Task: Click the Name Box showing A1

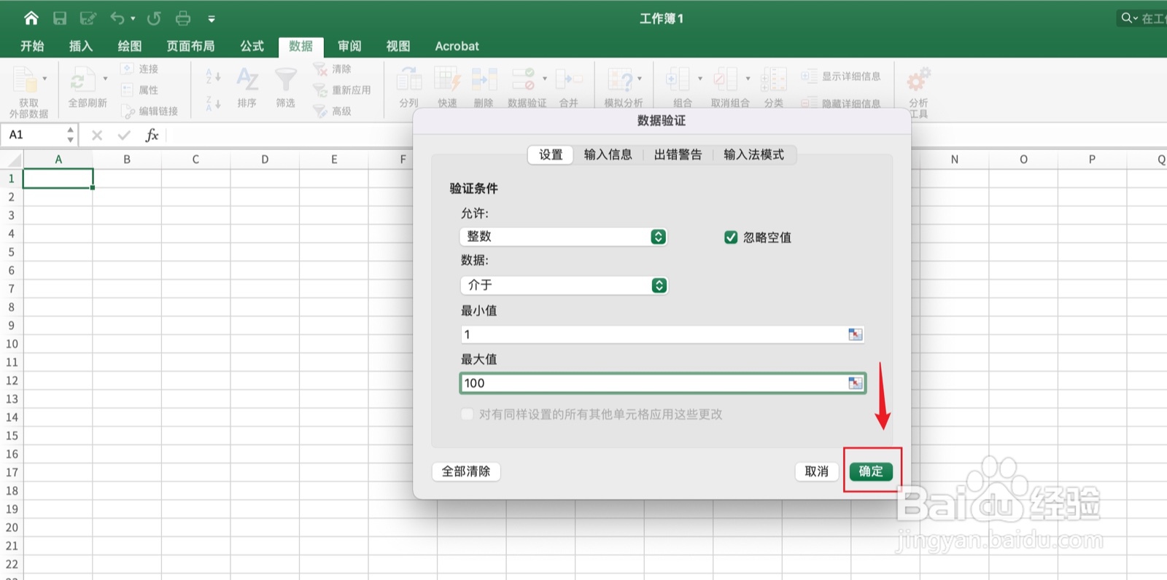Action: click(x=34, y=135)
